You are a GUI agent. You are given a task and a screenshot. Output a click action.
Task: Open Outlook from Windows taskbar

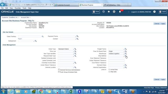pos(117,92)
